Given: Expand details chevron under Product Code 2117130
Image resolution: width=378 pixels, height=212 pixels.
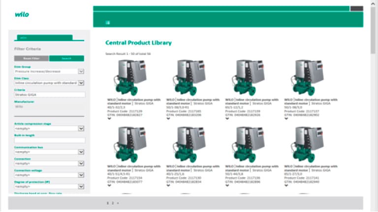Looking at the screenshot, I should coord(168,185).
